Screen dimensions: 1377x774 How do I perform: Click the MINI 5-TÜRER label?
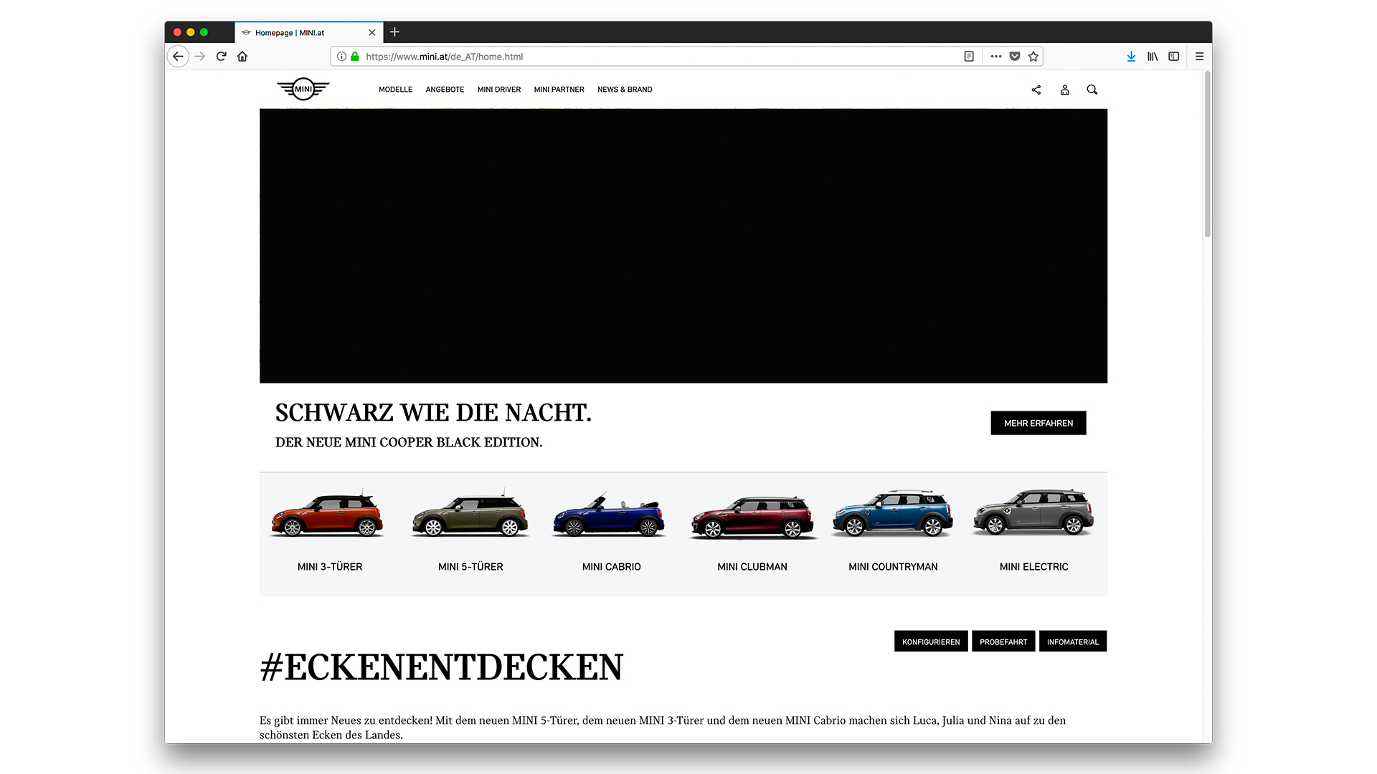click(470, 567)
